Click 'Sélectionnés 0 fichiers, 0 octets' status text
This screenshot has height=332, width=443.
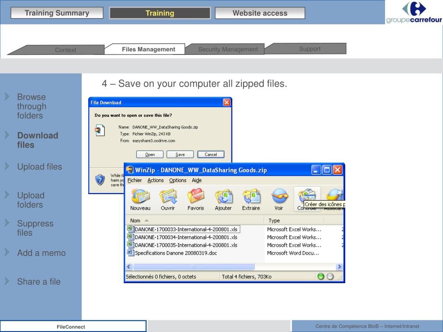click(161, 277)
